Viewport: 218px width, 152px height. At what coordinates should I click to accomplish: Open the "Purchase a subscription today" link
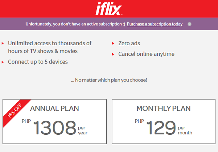[155, 24]
